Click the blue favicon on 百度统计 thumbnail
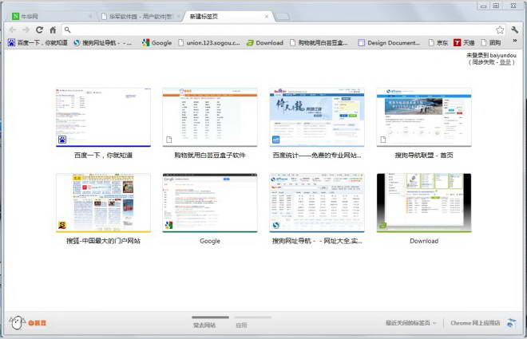 [x=275, y=140]
